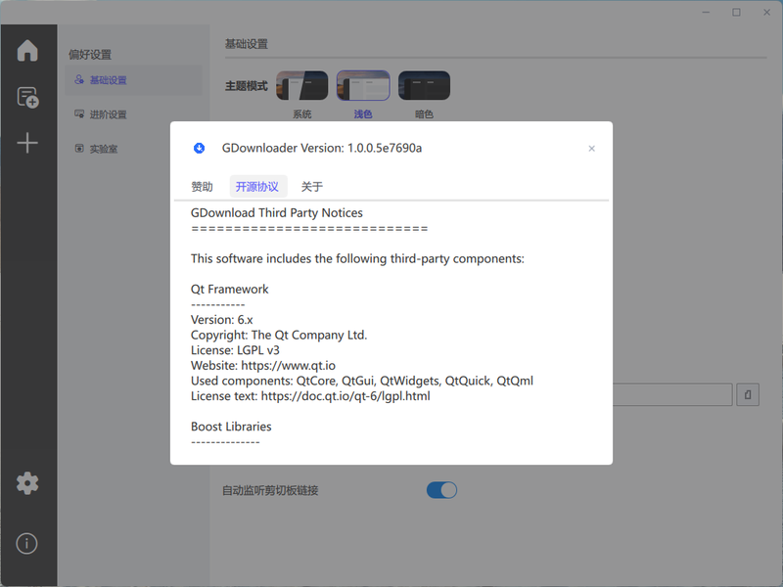Click the 基础设置 page heading

(247, 44)
